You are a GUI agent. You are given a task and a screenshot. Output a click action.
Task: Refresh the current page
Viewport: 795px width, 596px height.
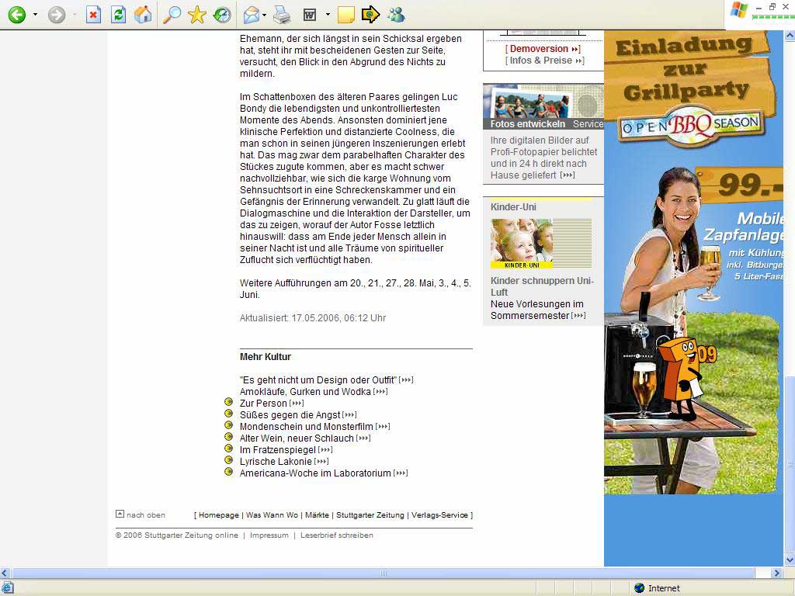click(x=118, y=14)
